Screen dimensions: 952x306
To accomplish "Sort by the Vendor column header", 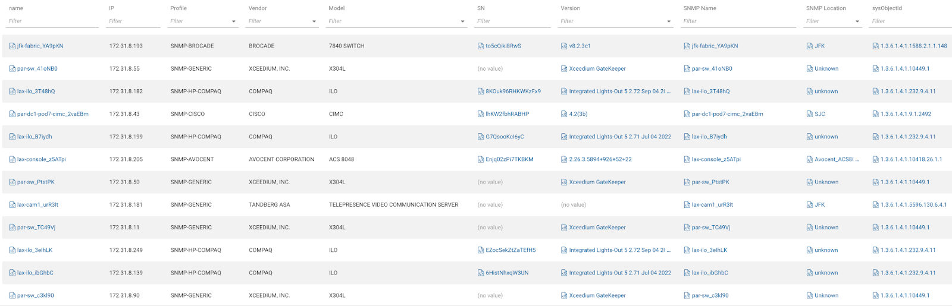I will [x=258, y=8].
